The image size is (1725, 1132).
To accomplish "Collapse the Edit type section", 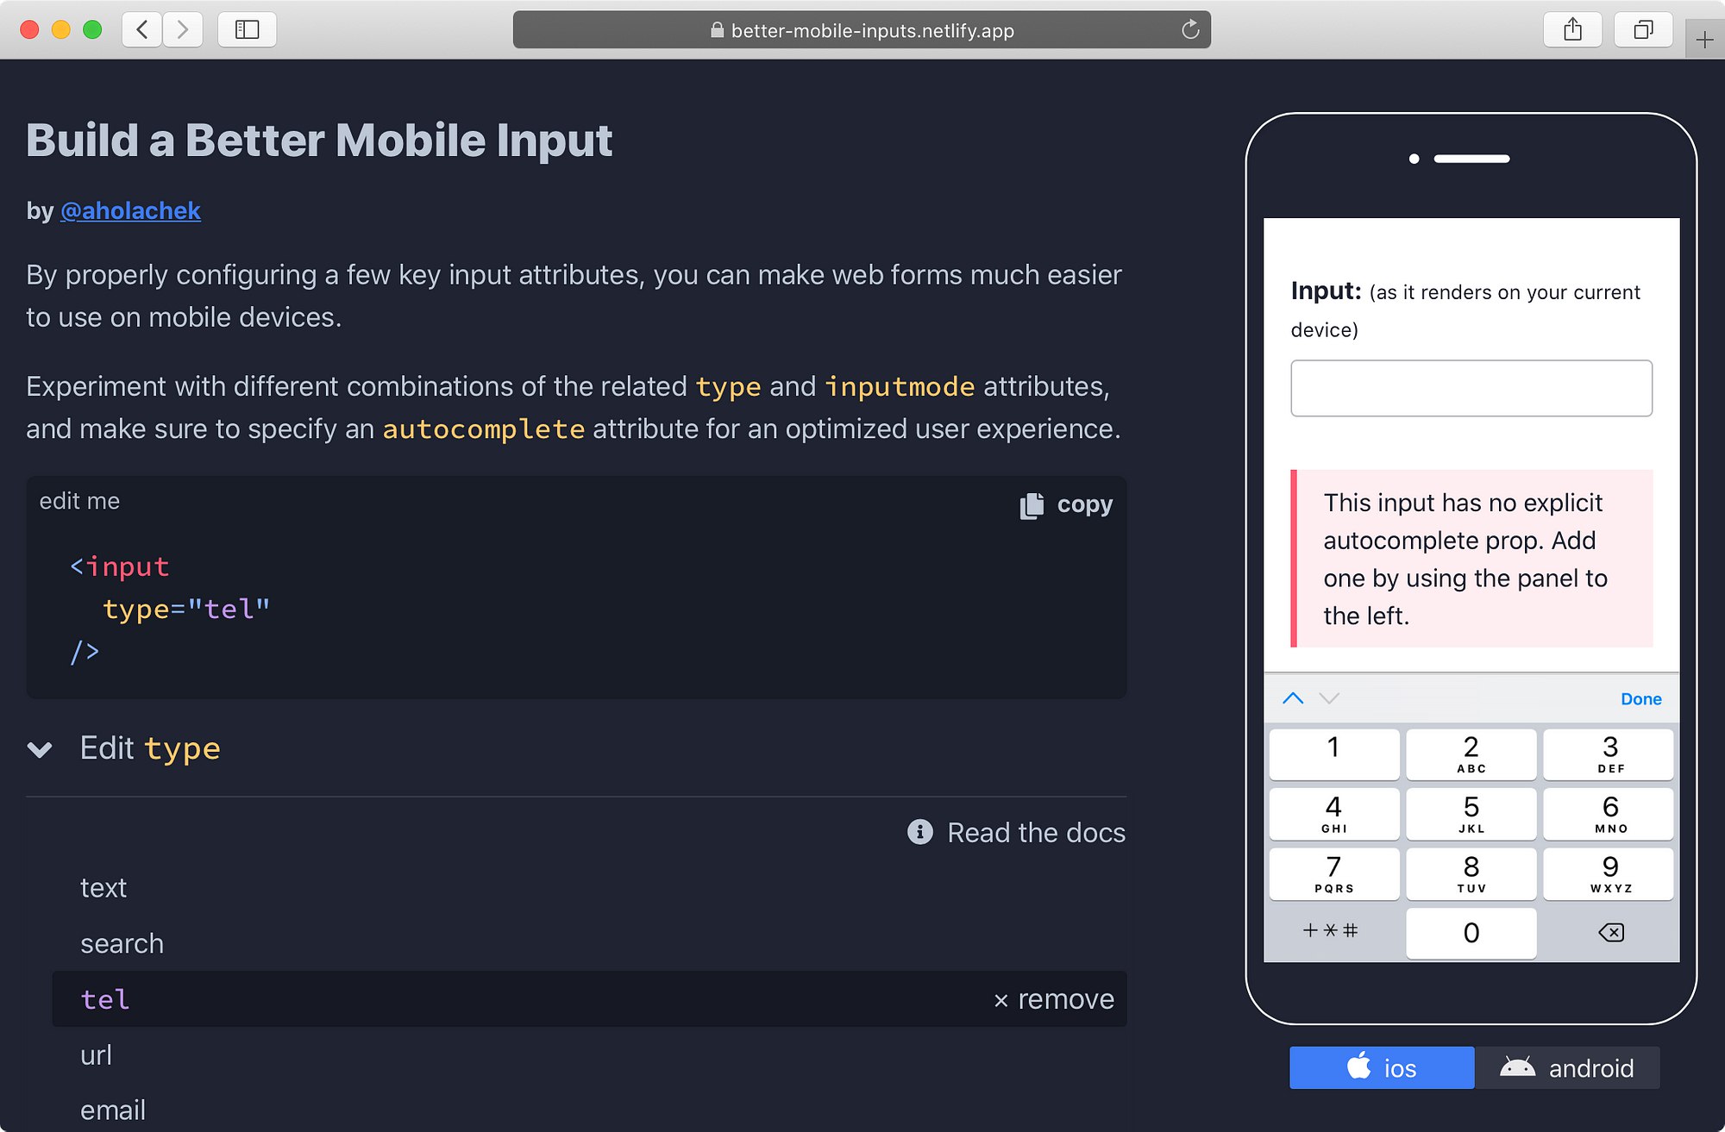I will [40, 748].
